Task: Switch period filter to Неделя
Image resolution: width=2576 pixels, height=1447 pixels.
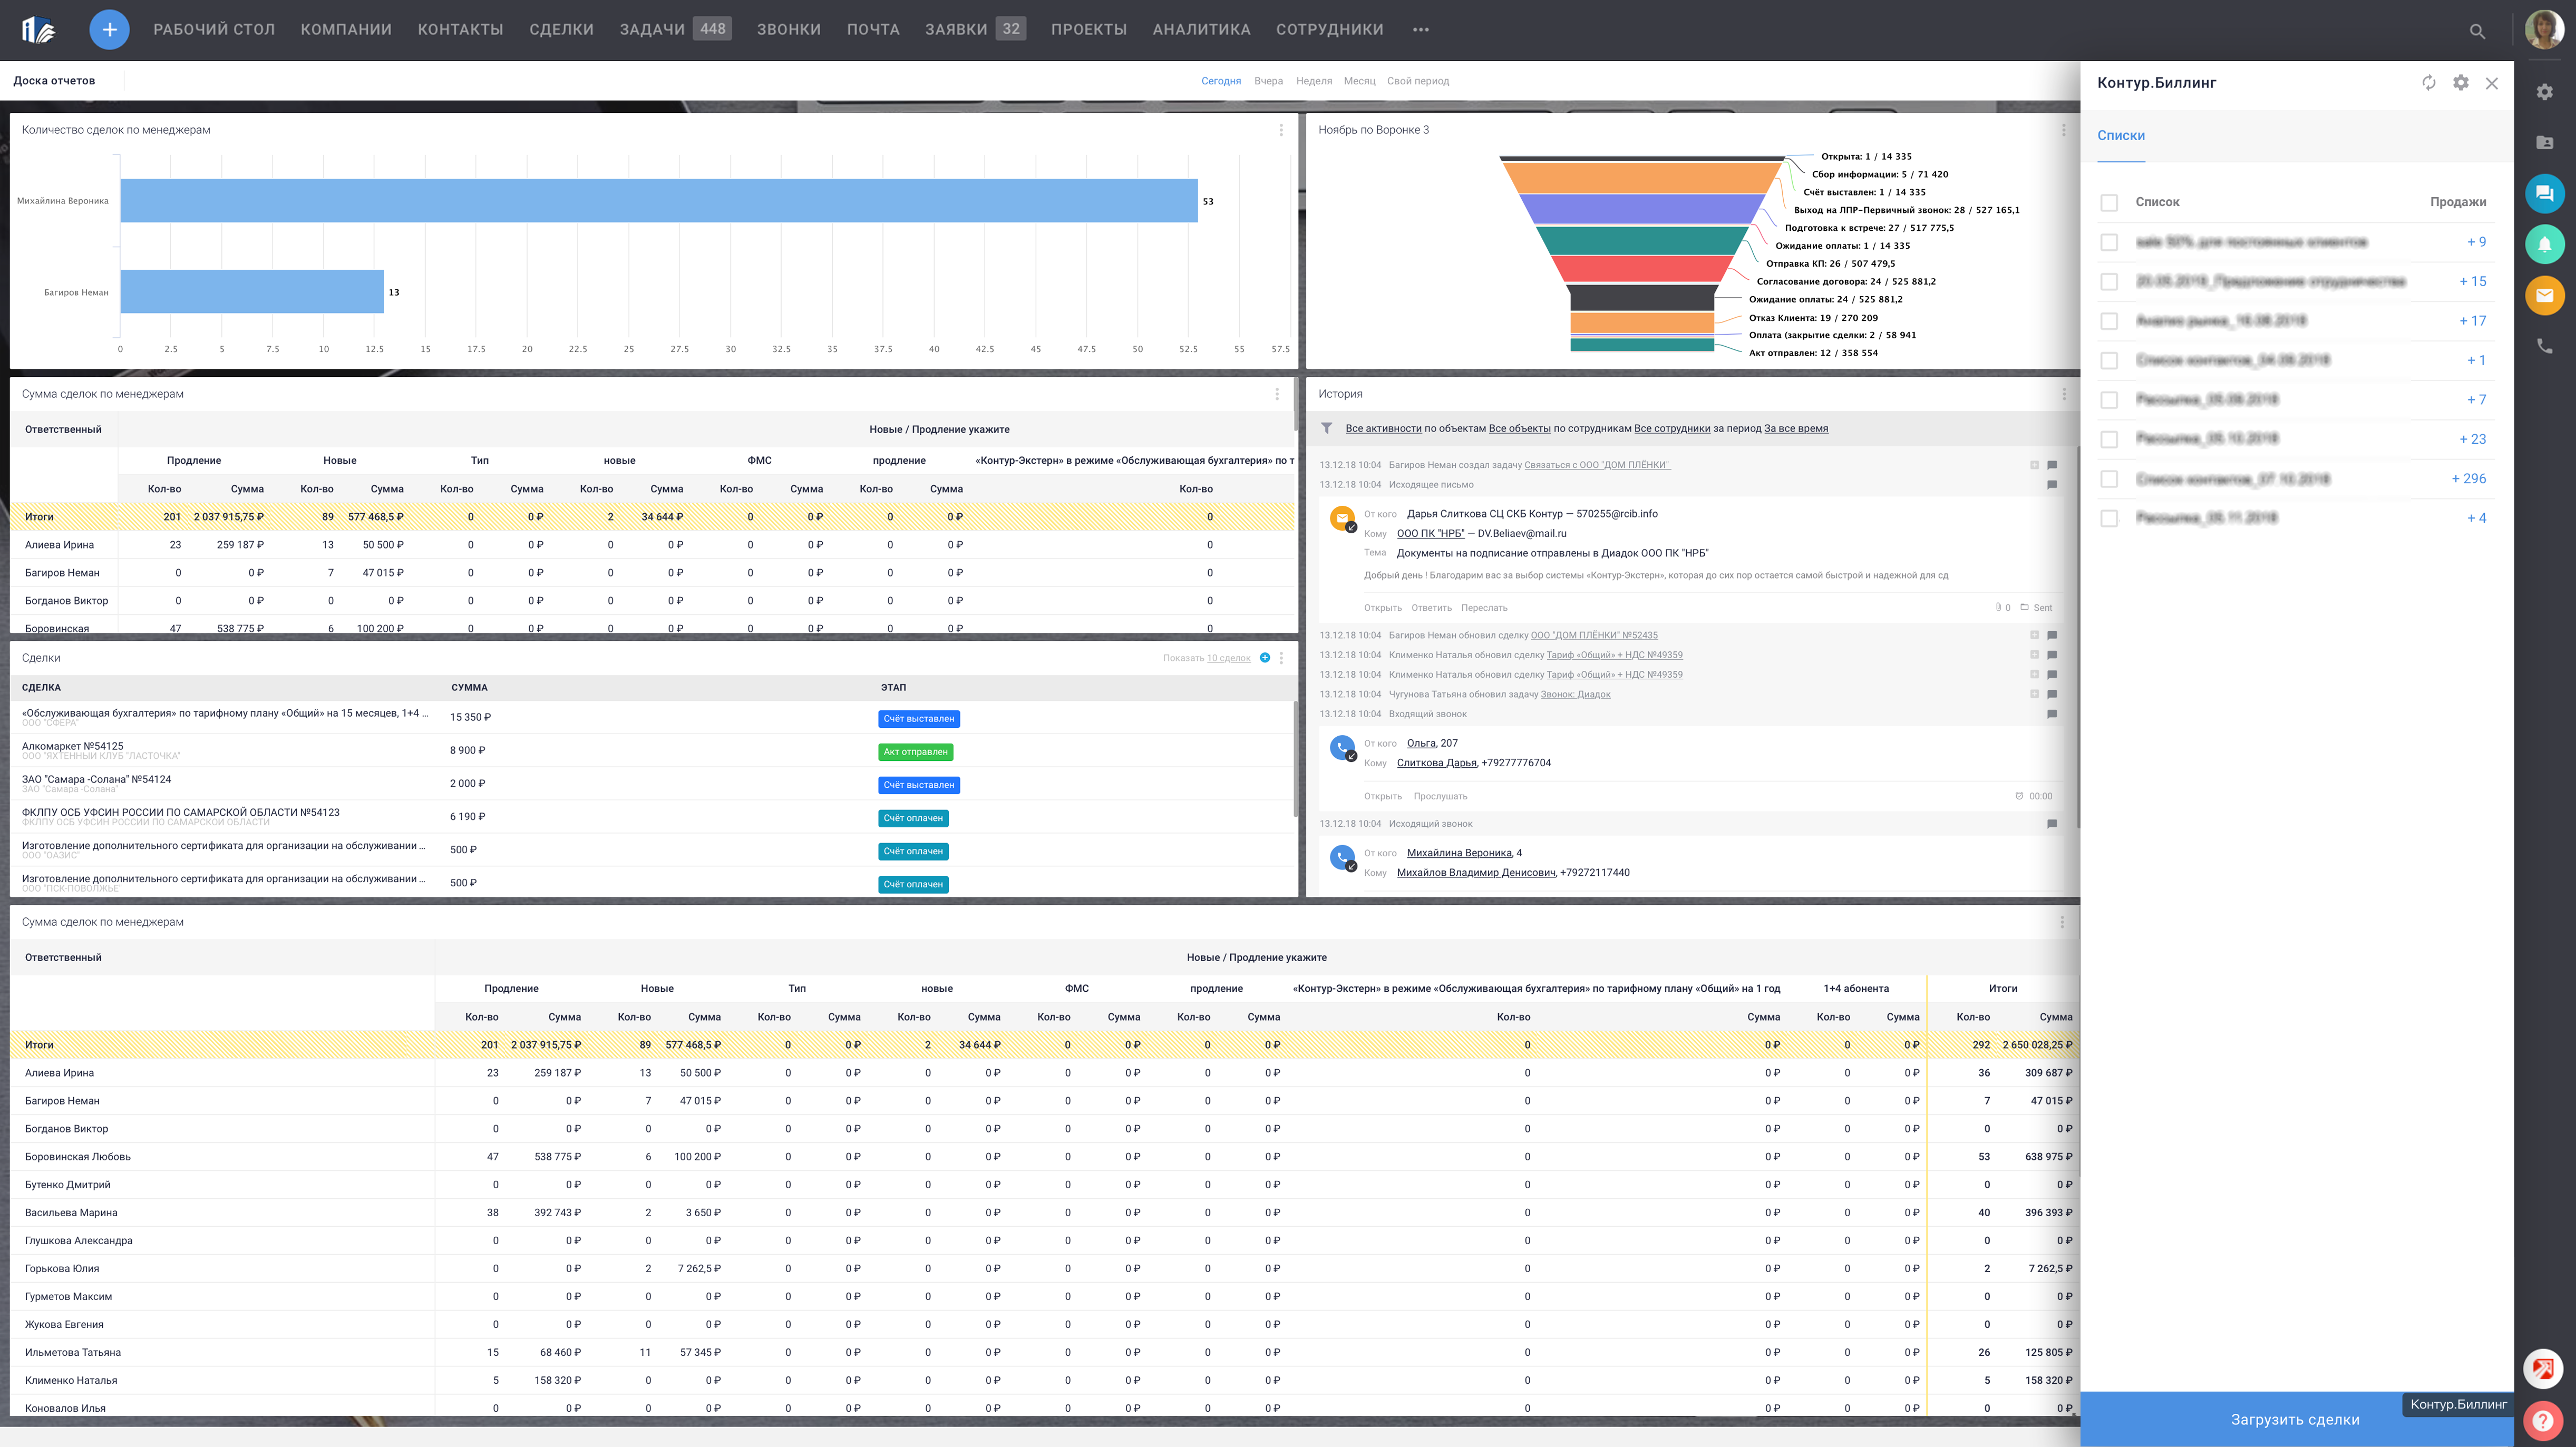Action: pyautogui.click(x=1313, y=81)
